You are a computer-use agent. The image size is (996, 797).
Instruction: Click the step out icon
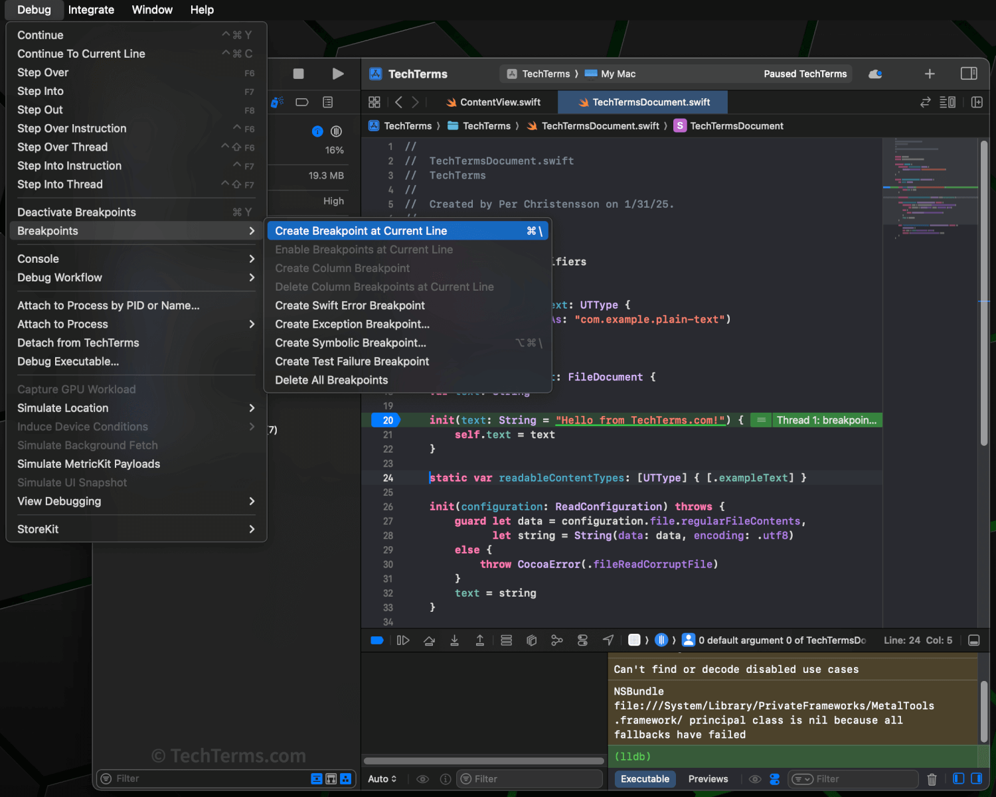coord(479,640)
